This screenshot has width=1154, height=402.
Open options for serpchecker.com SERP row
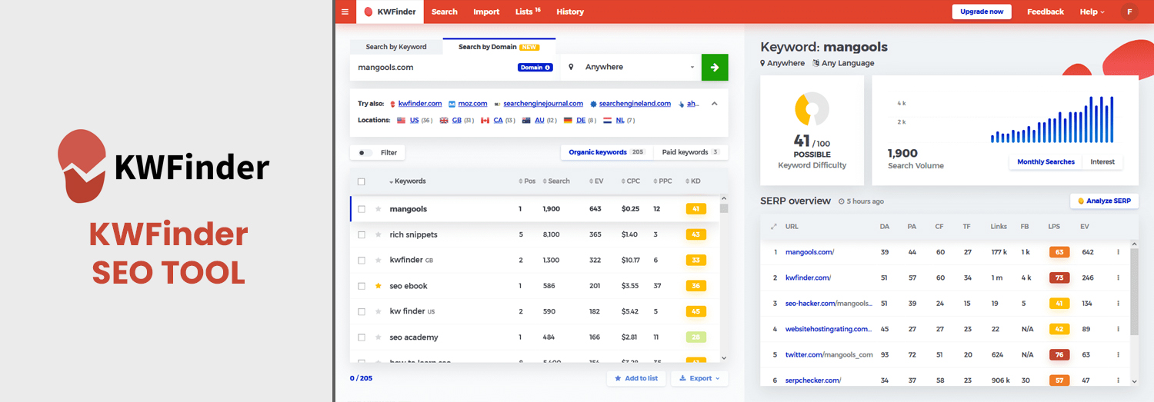[1118, 380]
